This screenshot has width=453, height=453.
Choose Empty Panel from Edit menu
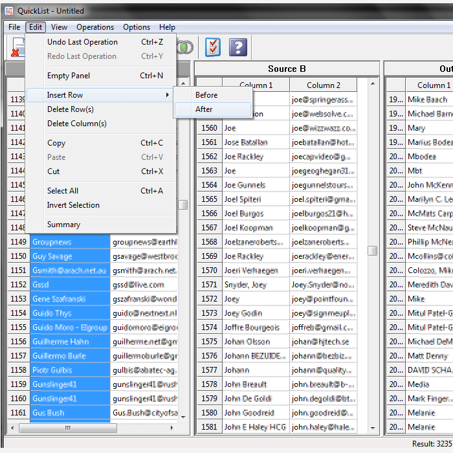[102, 76]
